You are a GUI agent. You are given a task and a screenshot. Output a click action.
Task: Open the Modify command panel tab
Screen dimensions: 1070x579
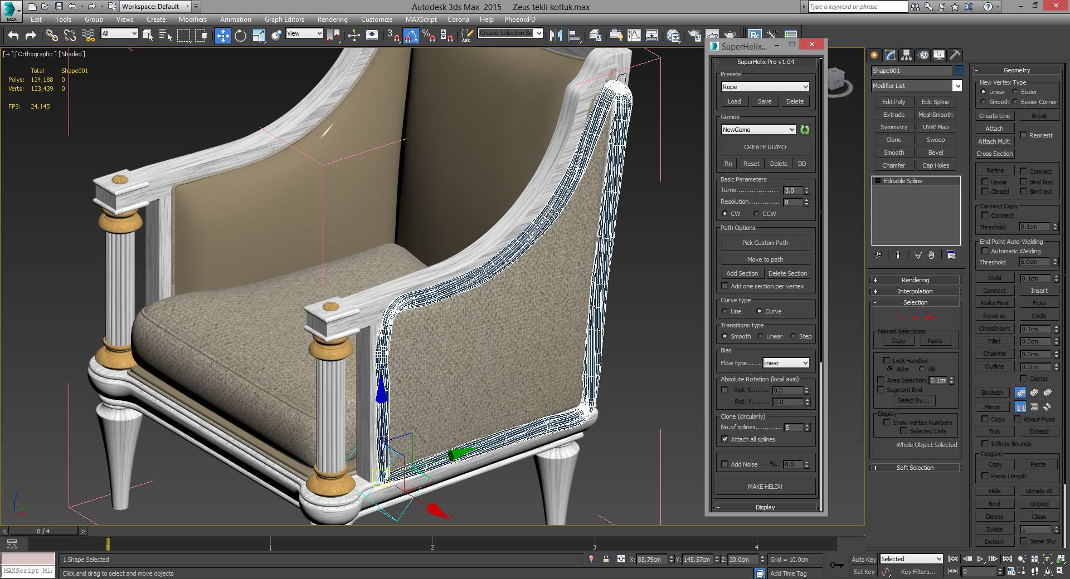(x=890, y=55)
